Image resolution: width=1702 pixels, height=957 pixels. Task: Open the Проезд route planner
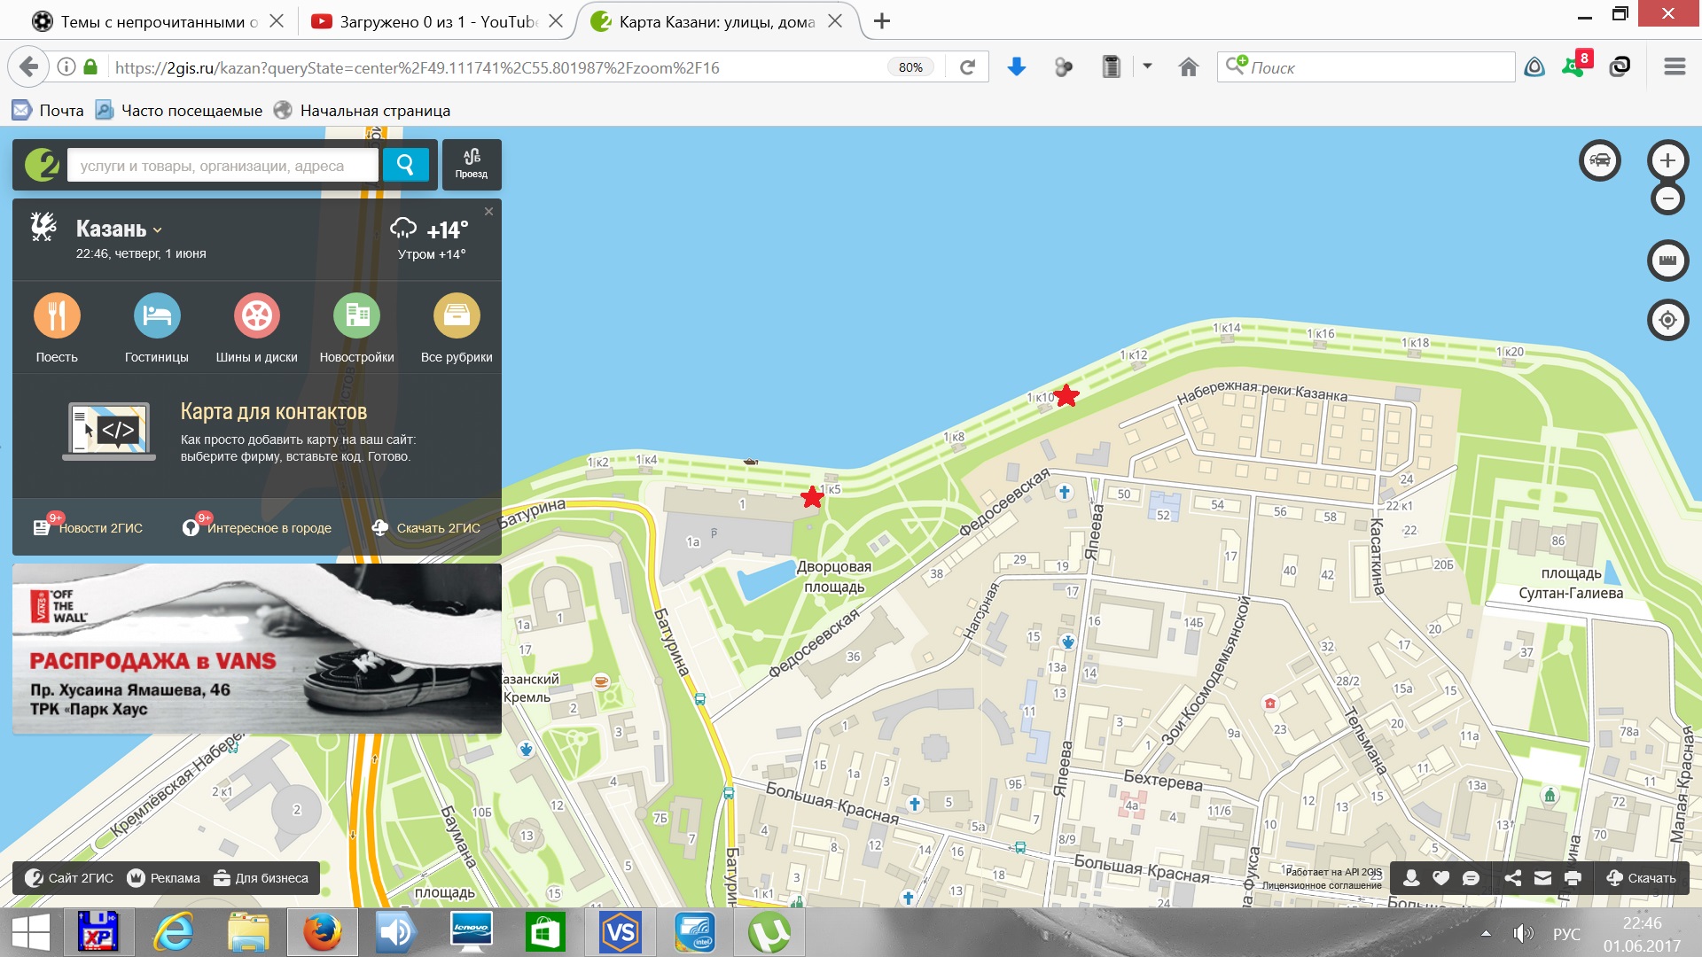click(472, 164)
